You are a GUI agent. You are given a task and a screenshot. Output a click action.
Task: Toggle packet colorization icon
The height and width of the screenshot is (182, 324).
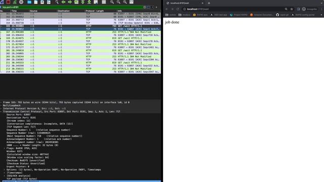pos(104,2)
